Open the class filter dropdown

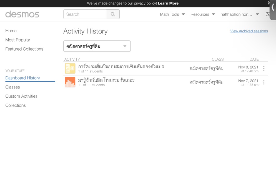pyautogui.click(x=97, y=46)
